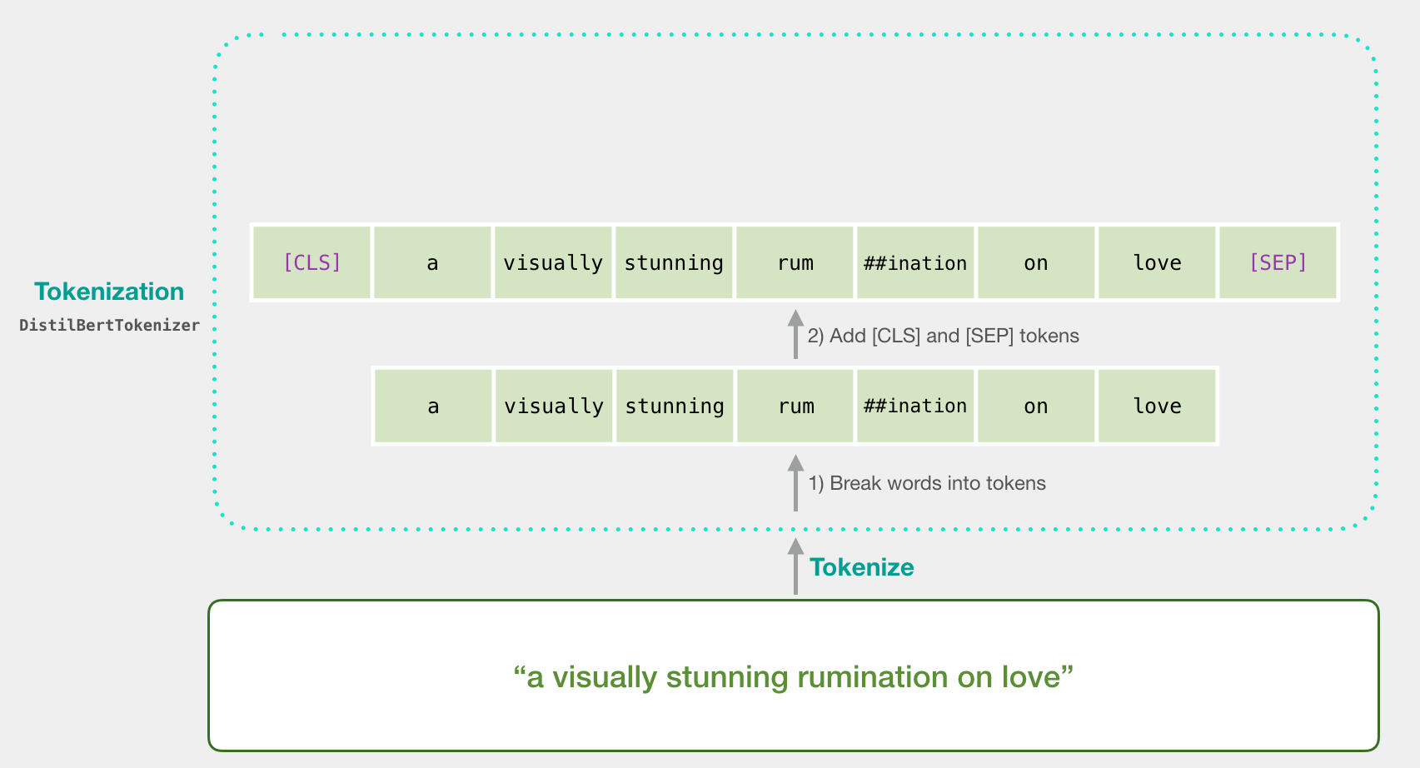
Task: Click the green 'Tokenize' label
Action: [862, 567]
